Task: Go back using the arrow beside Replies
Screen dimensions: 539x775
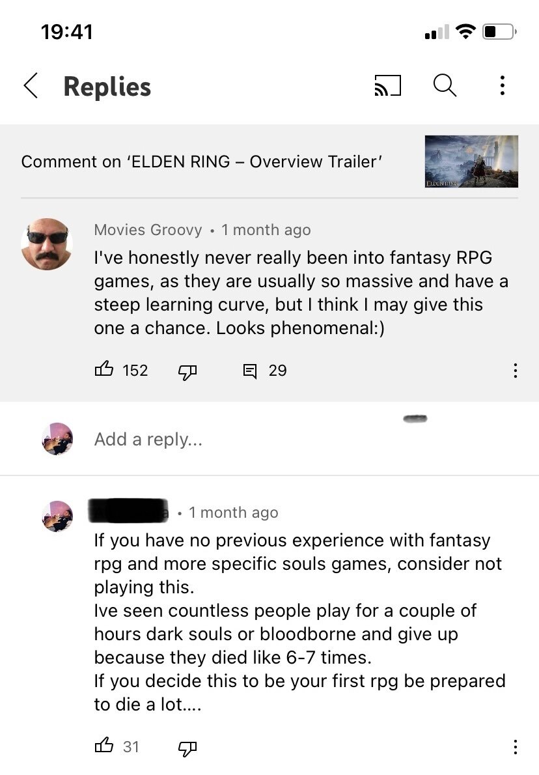Action: (31, 85)
